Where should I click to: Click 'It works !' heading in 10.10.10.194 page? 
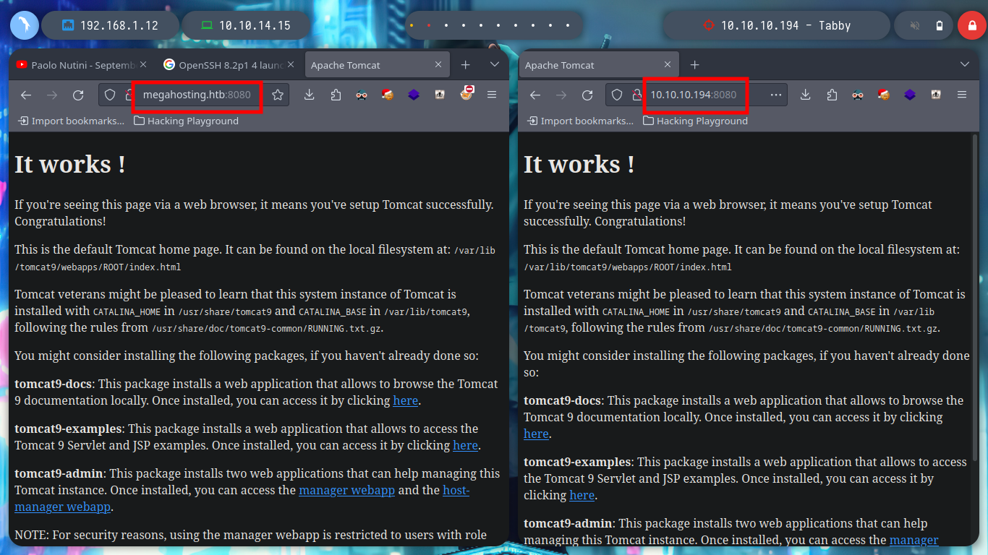[579, 164]
